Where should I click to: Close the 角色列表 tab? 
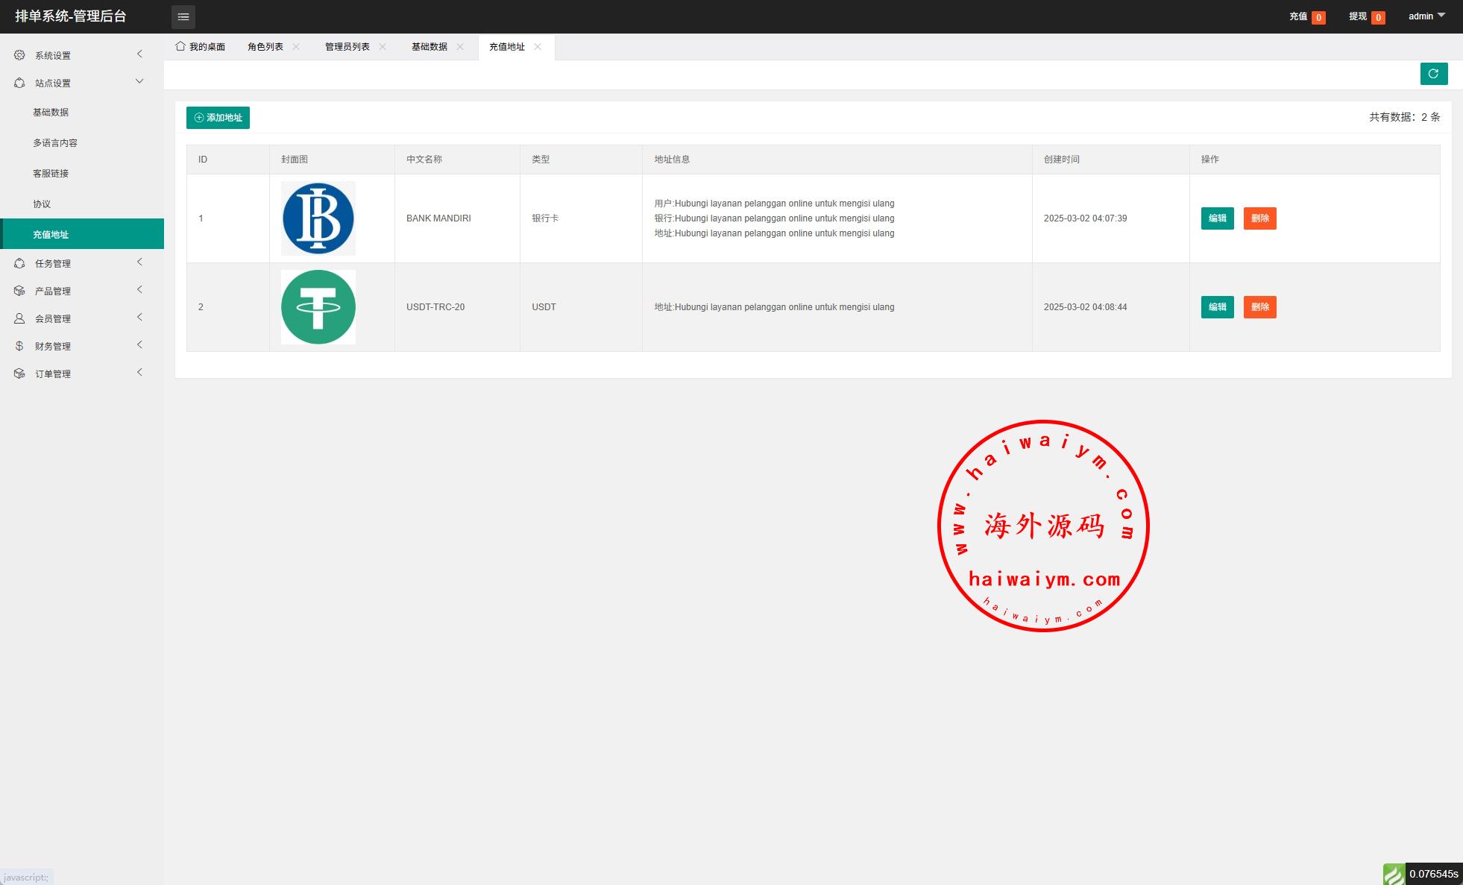[x=296, y=46]
